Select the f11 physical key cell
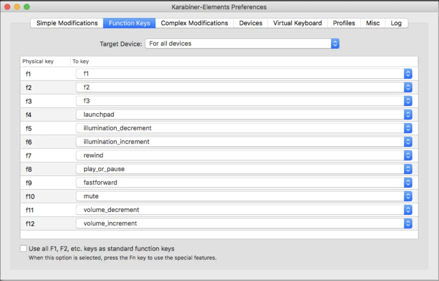439x281 pixels. tap(45, 210)
